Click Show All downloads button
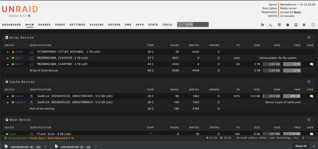 (x=301, y=146)
